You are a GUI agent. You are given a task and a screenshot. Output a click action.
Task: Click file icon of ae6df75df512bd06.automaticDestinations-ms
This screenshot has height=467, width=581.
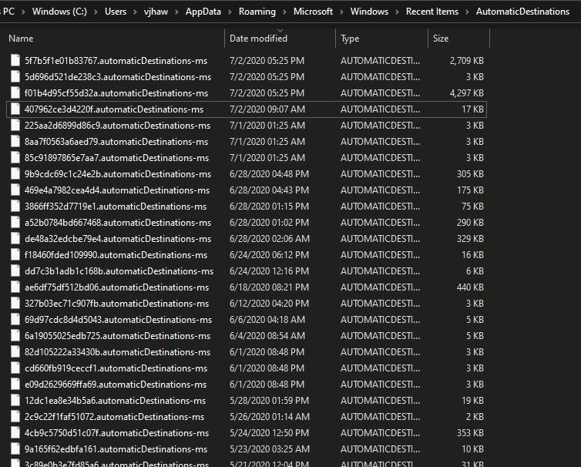[15, 287]
